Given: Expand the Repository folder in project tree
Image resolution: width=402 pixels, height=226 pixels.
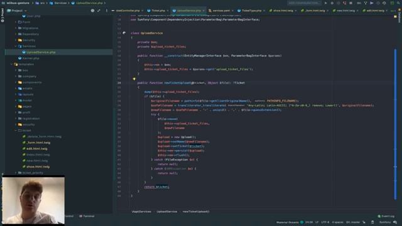Looking at the screenshot, I should tap(16, 34).
